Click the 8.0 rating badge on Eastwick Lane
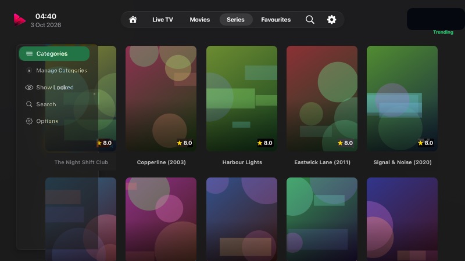The height and width of the screenshot is (261, 465). [x=345, y=143]
